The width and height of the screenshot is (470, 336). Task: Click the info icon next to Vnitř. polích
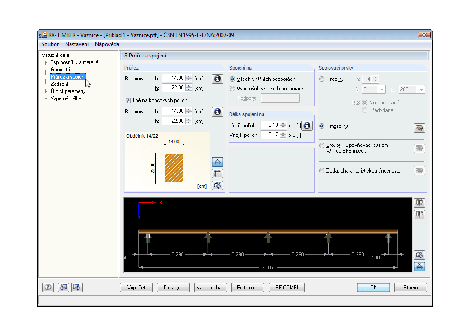(307, 126)
